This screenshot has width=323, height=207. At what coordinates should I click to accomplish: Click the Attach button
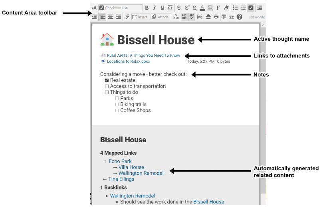pos(161,17)
